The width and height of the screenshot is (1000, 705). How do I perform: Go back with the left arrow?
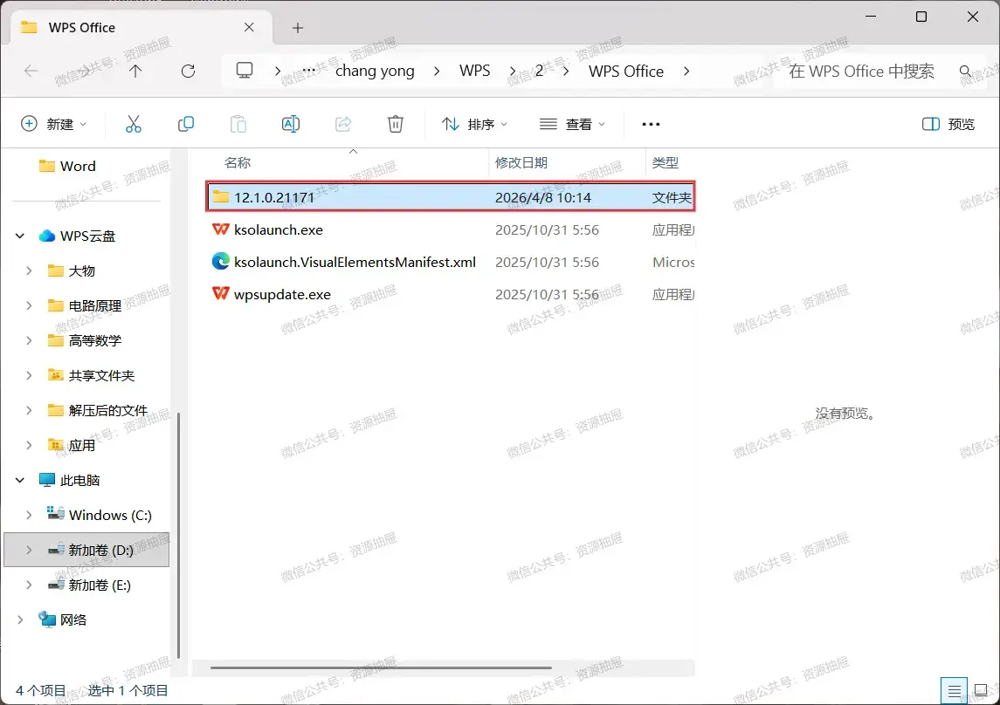point(31,71)
